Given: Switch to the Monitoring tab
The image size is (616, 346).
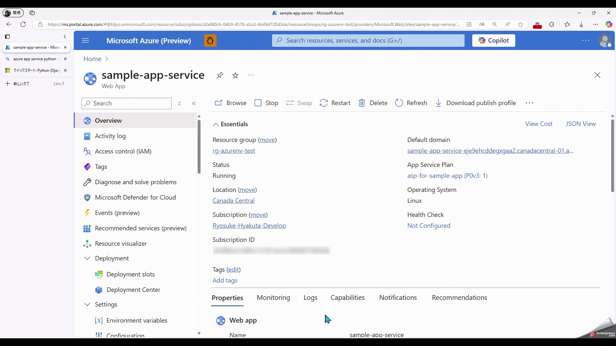Looking at the screenshot, I should tap(273, 298).
